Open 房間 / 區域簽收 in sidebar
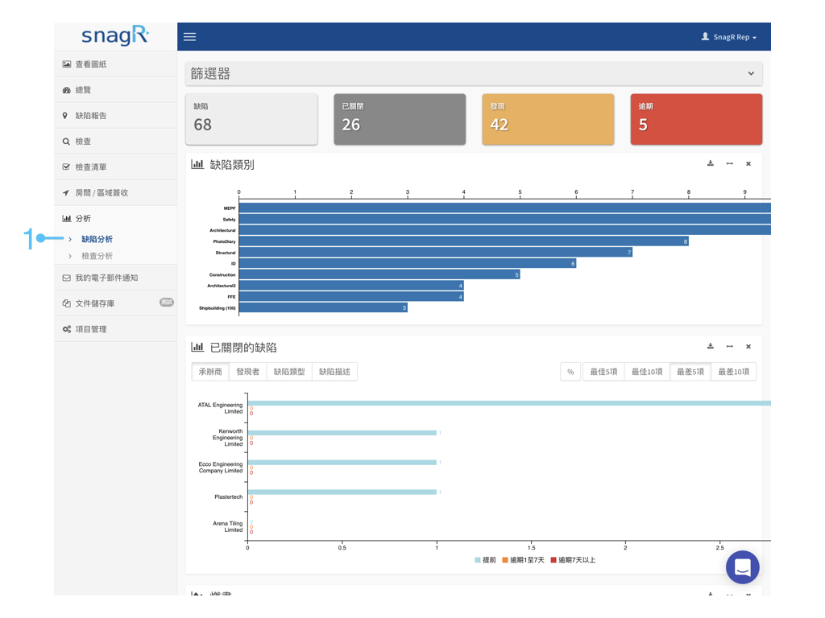The image size is (825, 618). [115, 193]
